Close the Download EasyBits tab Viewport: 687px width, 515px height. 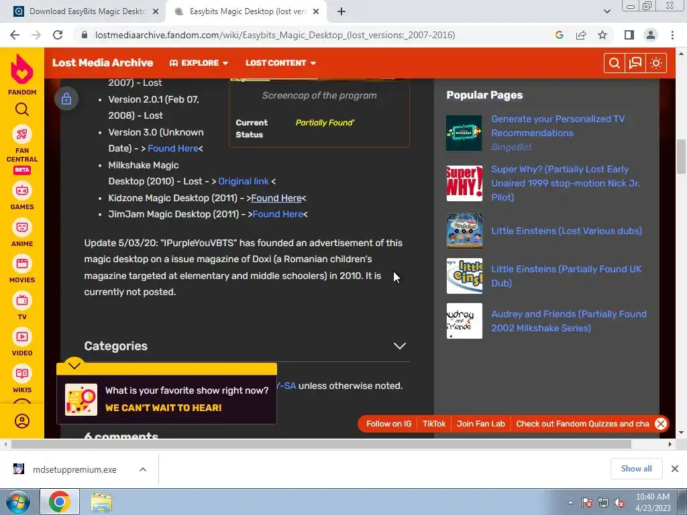[x=156, y=11]
